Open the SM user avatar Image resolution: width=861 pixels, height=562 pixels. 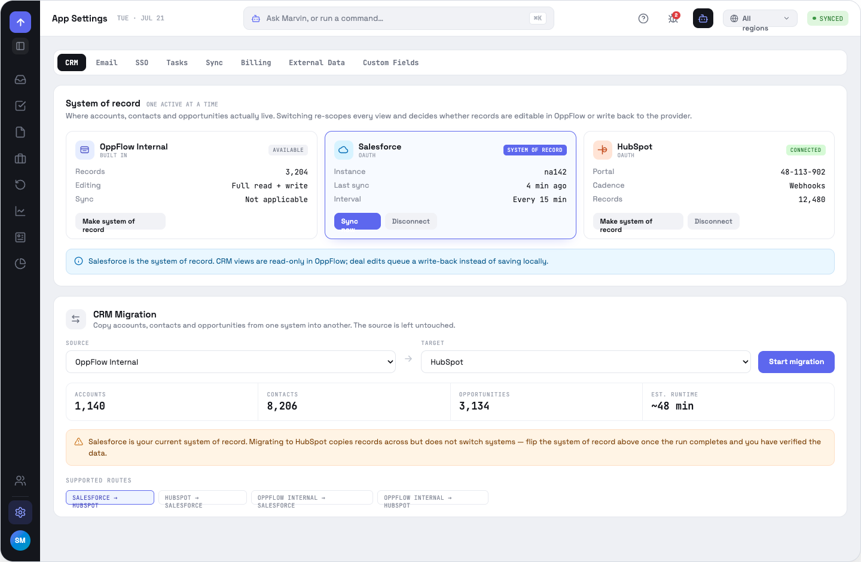pos(20,540)
